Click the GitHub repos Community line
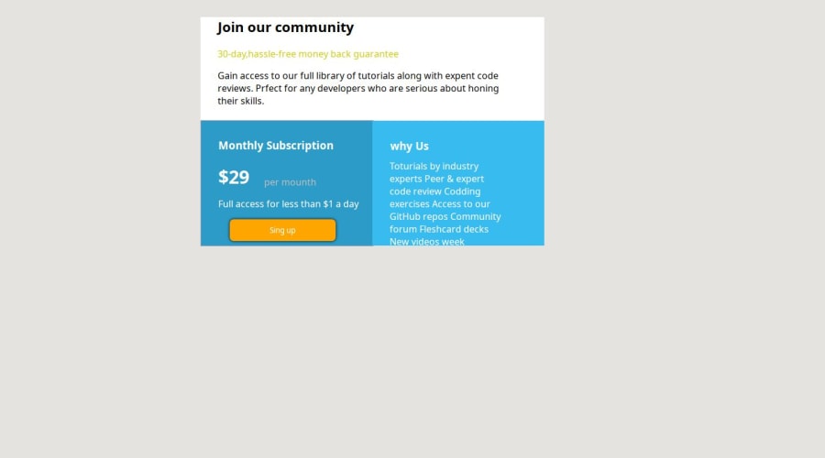The width and height of the screenshot is (825, 458). [445, 217]
